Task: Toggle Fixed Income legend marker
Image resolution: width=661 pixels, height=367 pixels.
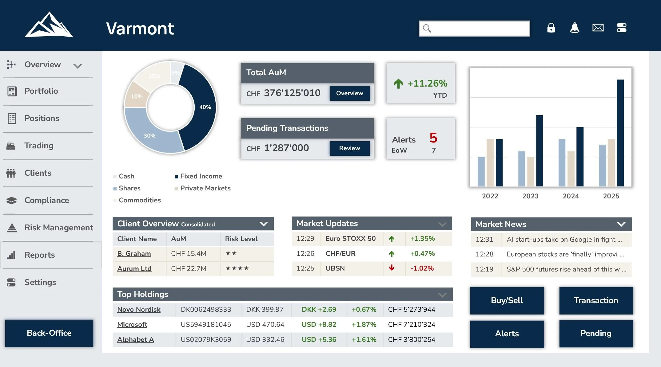Action: point(176,177)
